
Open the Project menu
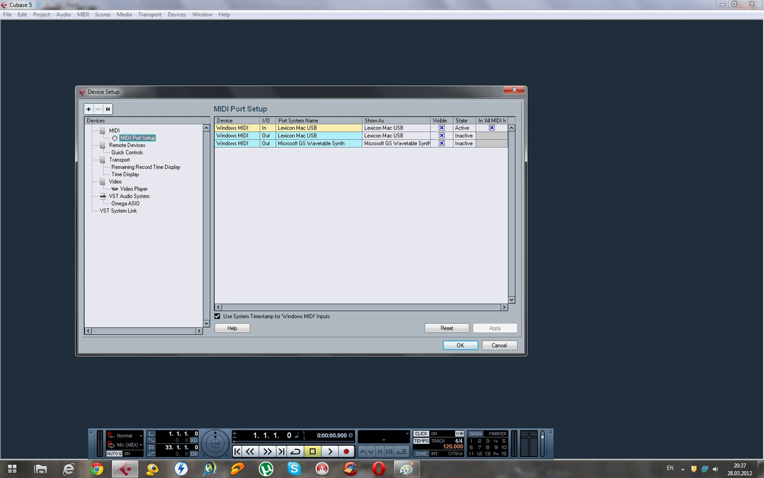tap(42, 14)
